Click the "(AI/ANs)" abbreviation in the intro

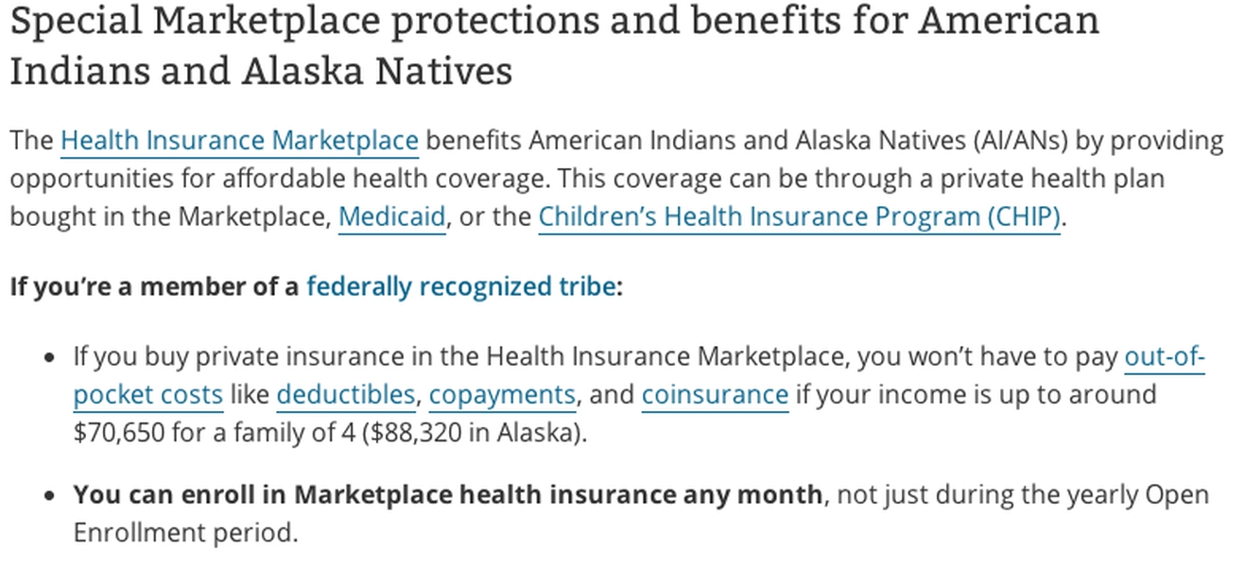(x=1019, y=141)
